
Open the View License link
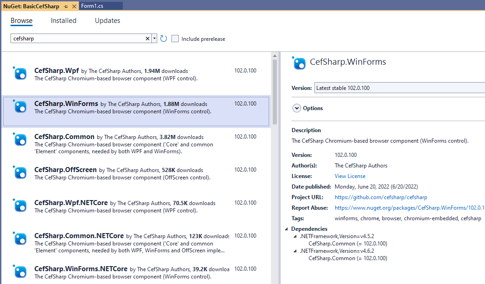(x=350, y=176)
